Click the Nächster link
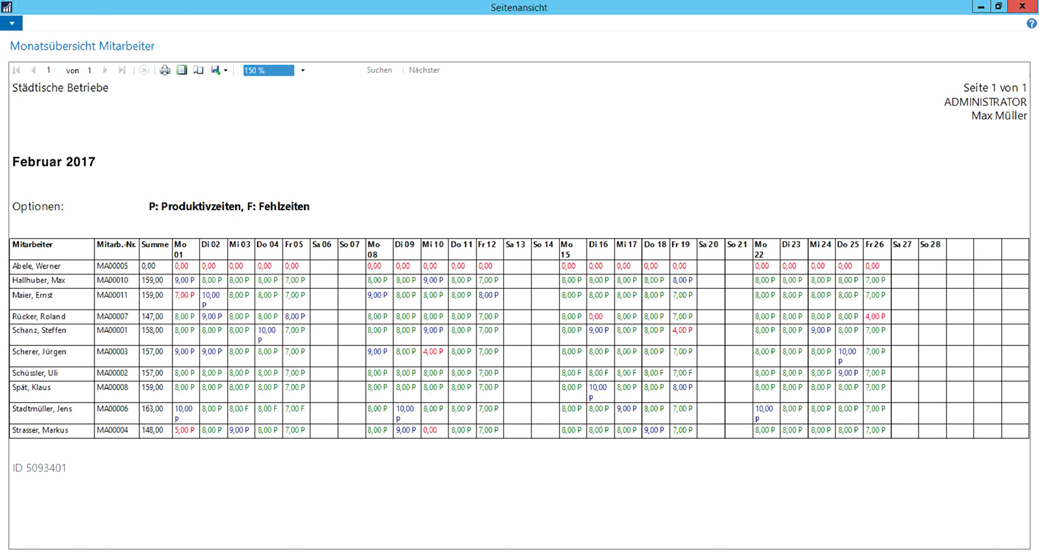This screenshot has height=558, width=1039. point(424,70)
